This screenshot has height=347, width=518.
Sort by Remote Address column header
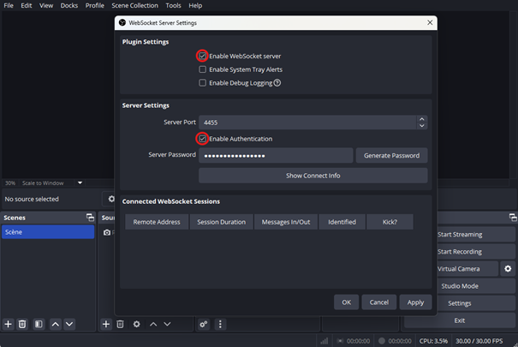[x=157, y=222]
